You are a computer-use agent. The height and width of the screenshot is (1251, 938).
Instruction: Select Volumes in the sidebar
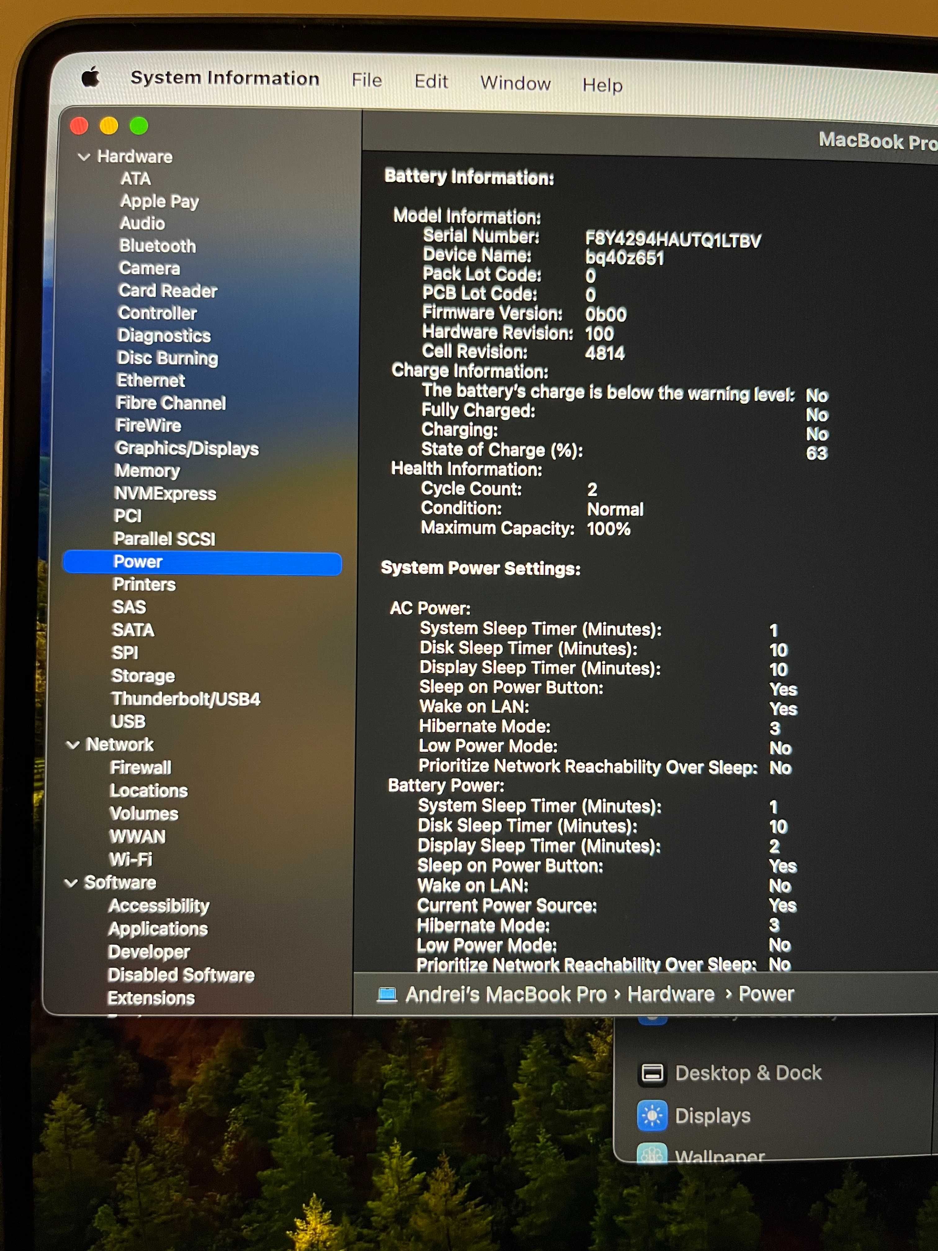click(x=144, y=813)
